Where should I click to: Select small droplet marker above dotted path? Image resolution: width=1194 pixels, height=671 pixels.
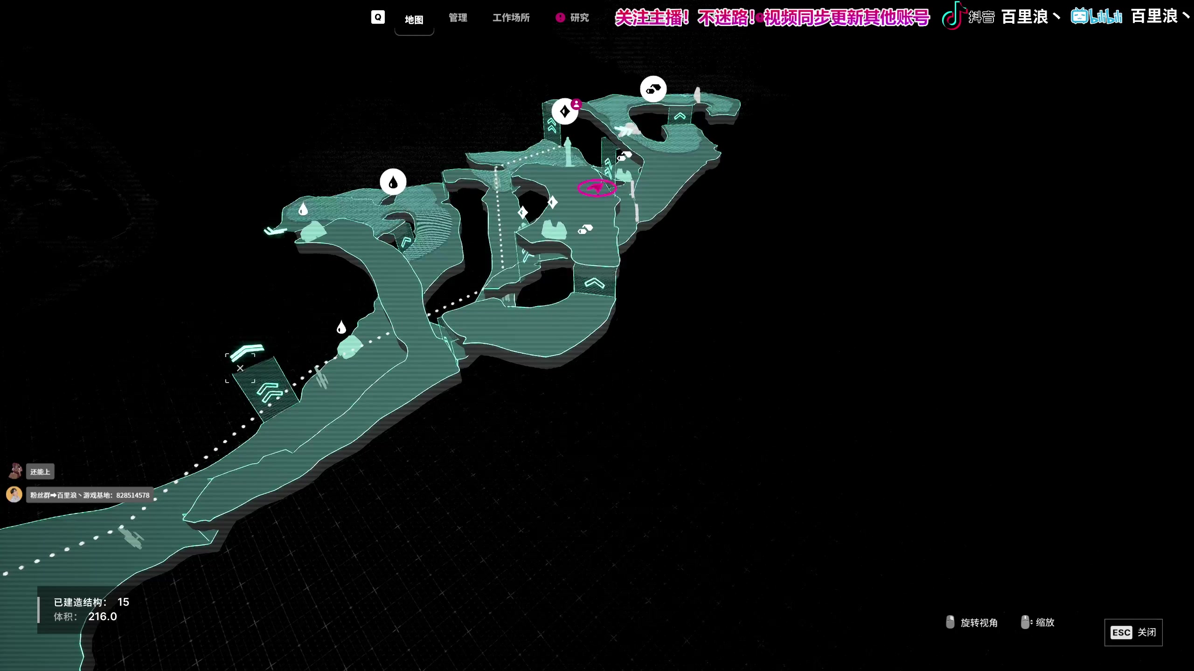click(341, 327)
